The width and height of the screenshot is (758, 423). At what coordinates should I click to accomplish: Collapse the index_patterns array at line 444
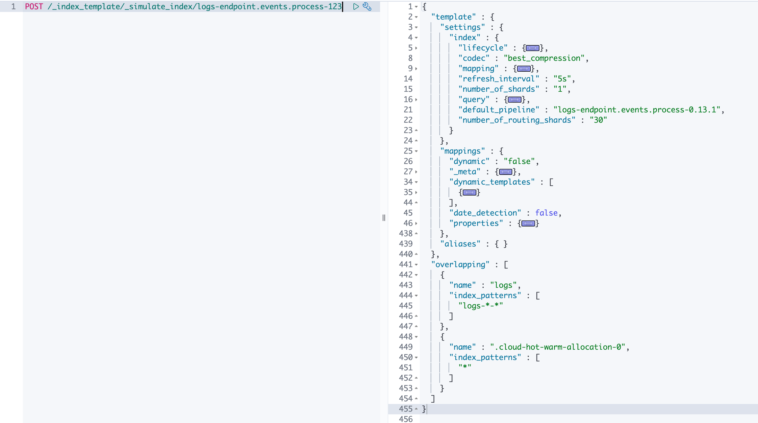point(417,295)
